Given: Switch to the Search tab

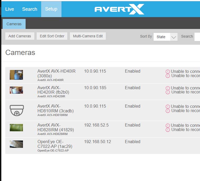Looking at the screenshot, I should (x=30, y=9).
